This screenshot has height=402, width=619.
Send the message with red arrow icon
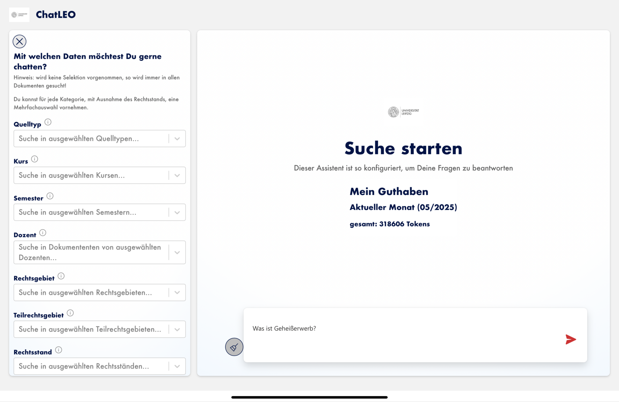pos(571,339)
